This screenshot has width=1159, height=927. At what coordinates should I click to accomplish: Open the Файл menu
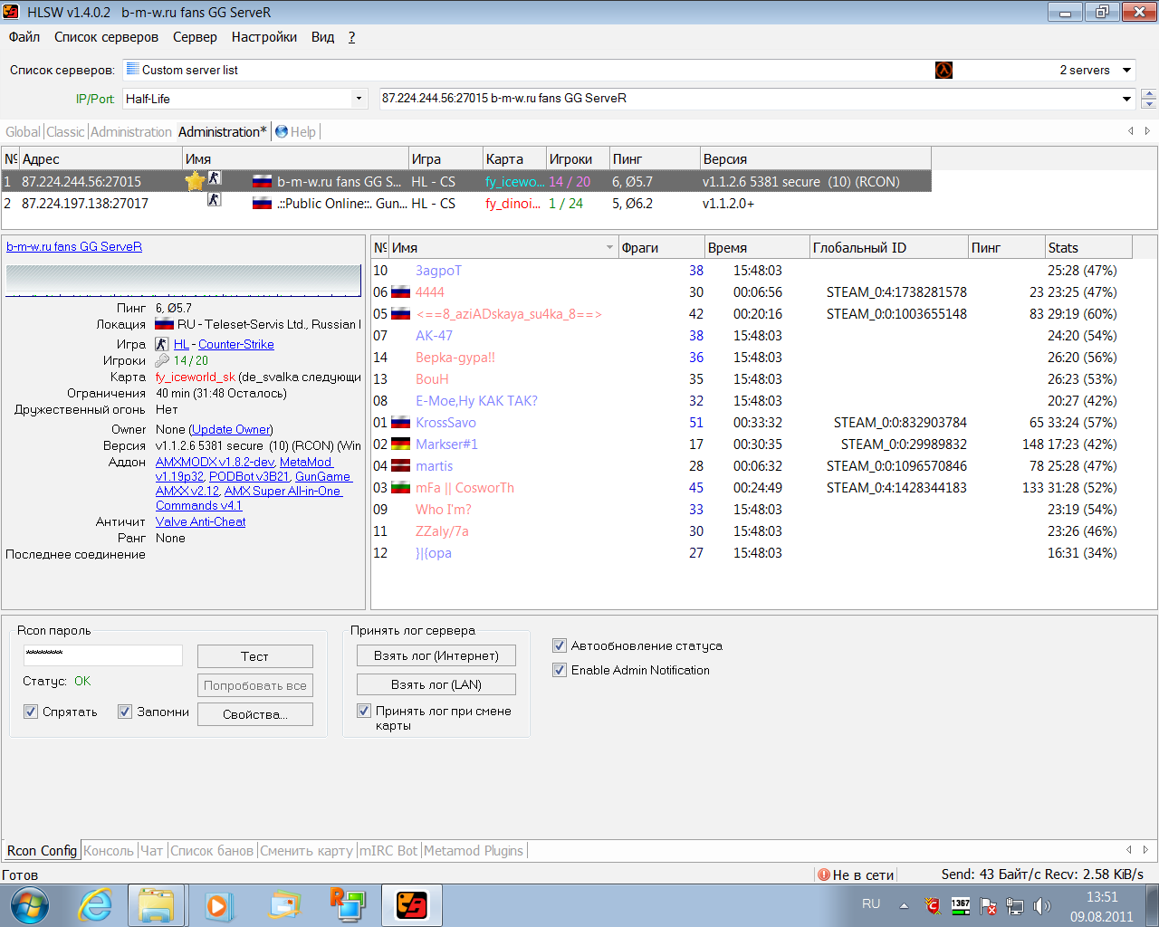click(x=24, y=37)
